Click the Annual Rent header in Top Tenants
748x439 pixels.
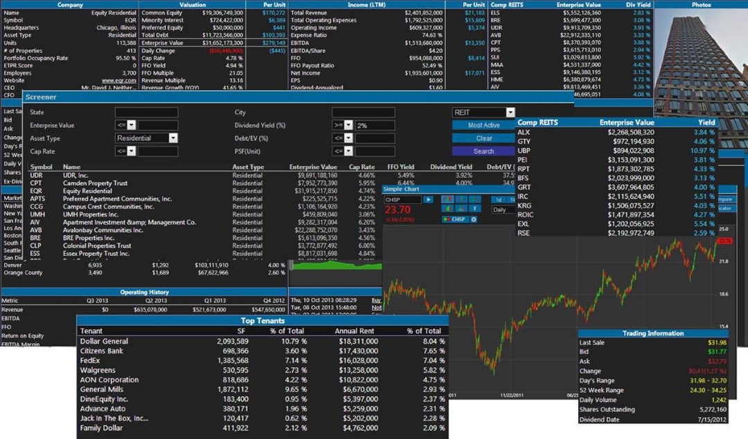[355, 331]
